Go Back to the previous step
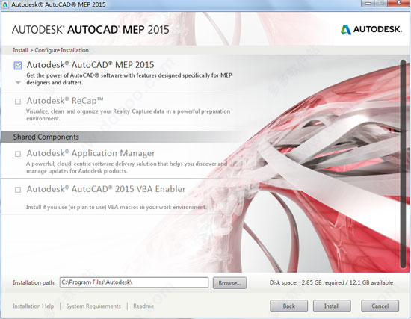The width and height of the screenshot is (411, 319). [x=289, y=306]
